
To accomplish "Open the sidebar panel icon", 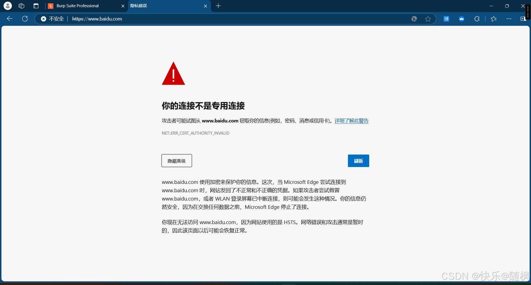I will [x=523, y=19].
